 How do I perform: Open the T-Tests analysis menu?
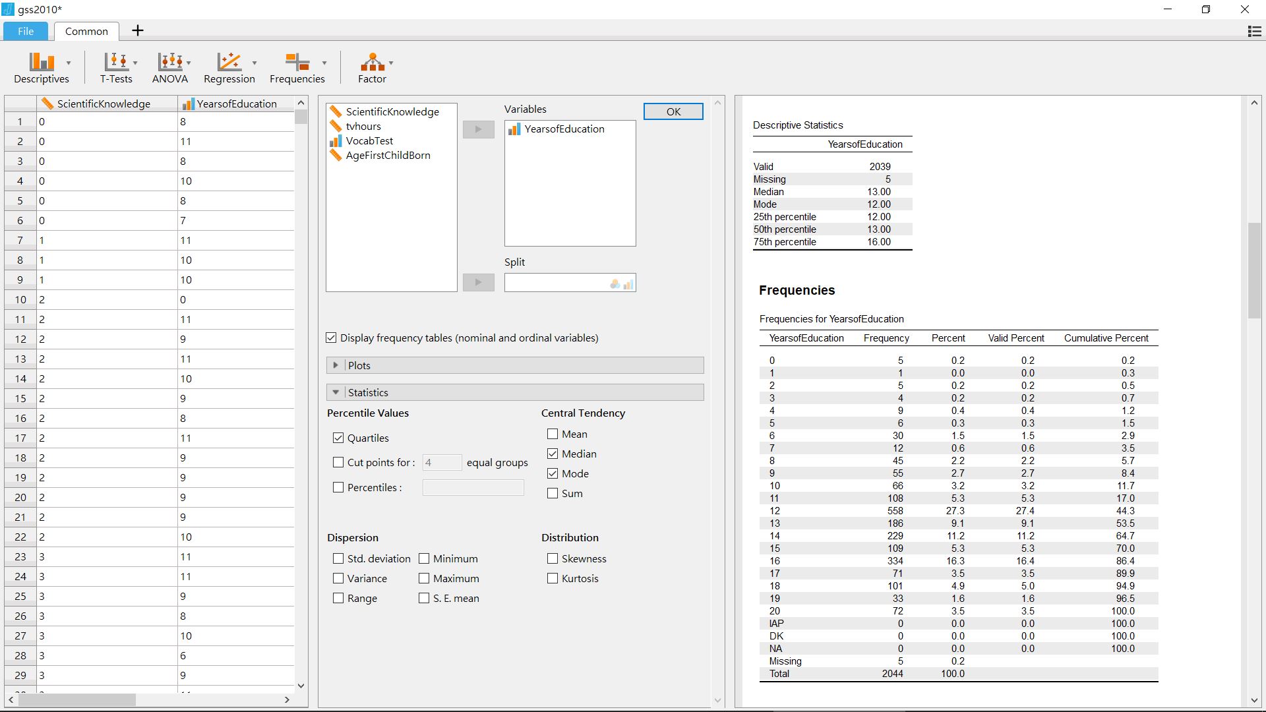(x=116, y=69)
